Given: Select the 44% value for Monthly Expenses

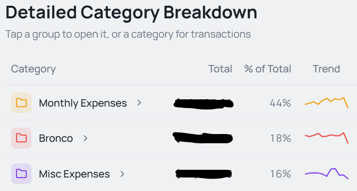Looking at the screenshot, I should click(x=280, y=103).
